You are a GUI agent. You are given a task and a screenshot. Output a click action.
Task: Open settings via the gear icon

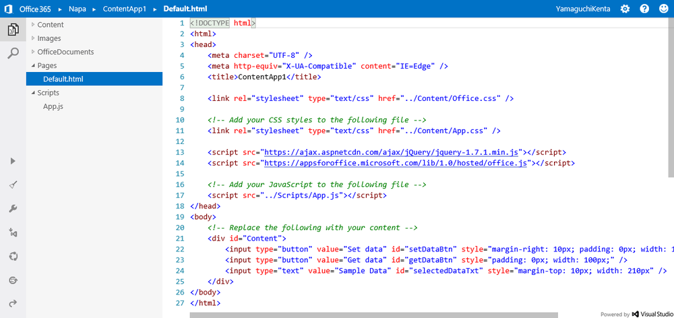pos(625,9)
